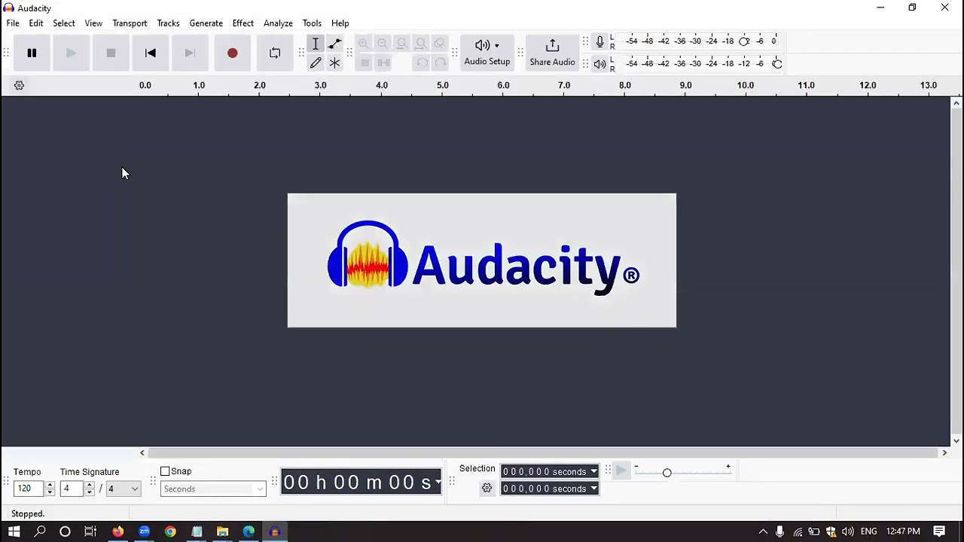964x542 pixels.
Task: Open timeline options gear icon
Action: click(x=20, y=86)
